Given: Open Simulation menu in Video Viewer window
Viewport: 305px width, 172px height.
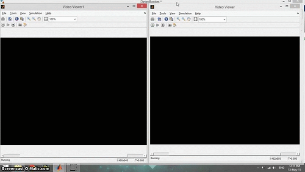Looking at the screenshot, I should (x=185, y=14).
